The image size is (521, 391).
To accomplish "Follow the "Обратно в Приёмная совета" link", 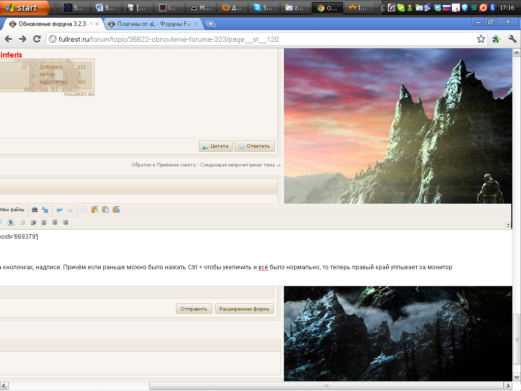I will [x=163, y=165].
